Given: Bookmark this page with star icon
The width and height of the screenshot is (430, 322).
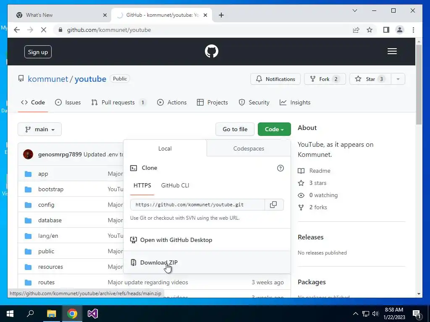Looking at the screenshot, I should coord(370,30).
